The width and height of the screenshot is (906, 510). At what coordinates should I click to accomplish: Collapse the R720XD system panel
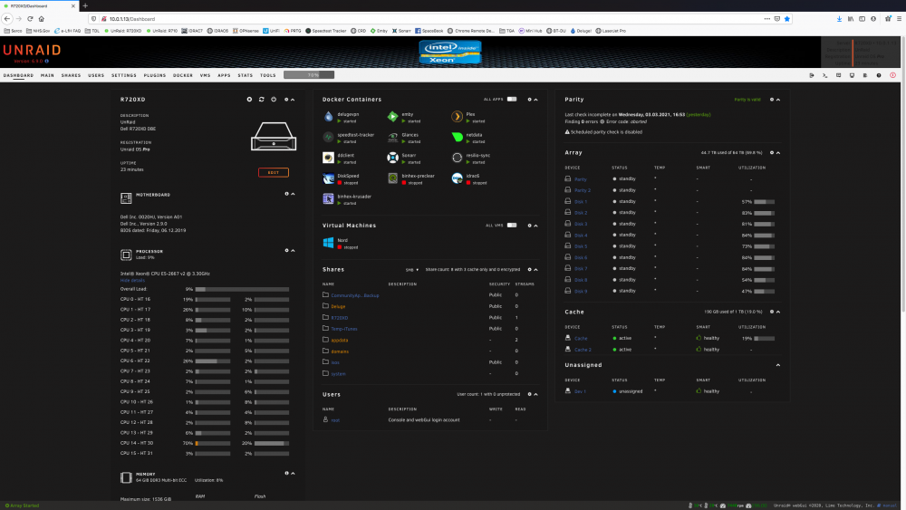pos(293,100)
